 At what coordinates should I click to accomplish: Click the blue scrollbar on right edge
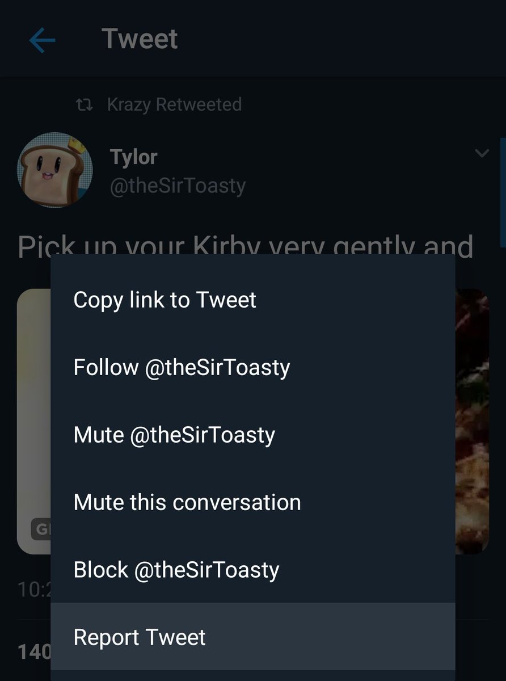(503, 193)
